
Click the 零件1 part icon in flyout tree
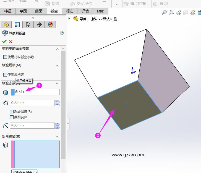(76, 19)
